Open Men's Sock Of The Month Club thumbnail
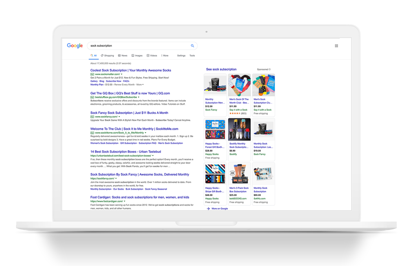The image size is (406, 266). click(239, 85)
